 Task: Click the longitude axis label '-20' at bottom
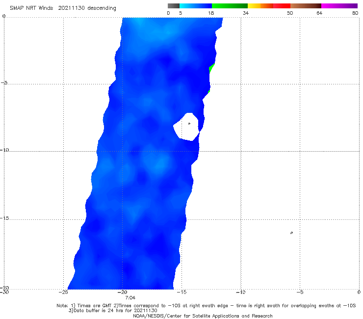(122, 292)
